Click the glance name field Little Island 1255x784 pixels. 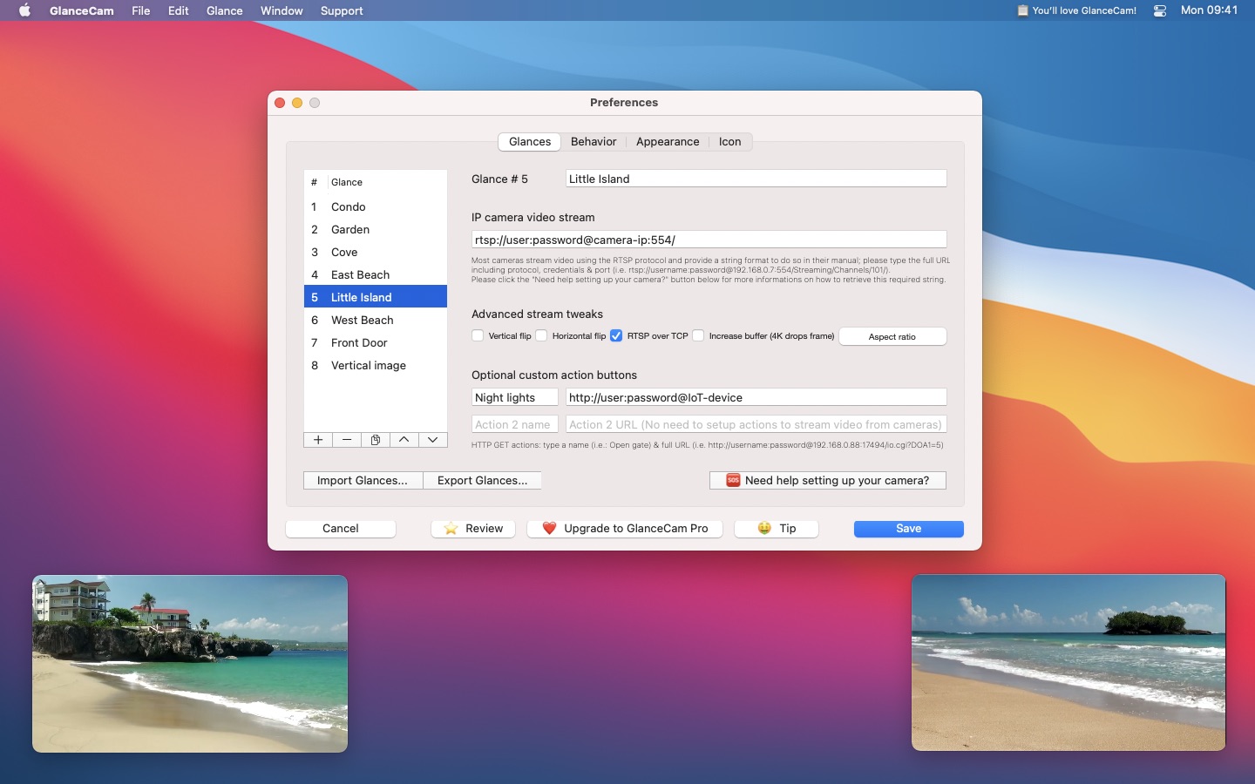click(x=756, y=179)
